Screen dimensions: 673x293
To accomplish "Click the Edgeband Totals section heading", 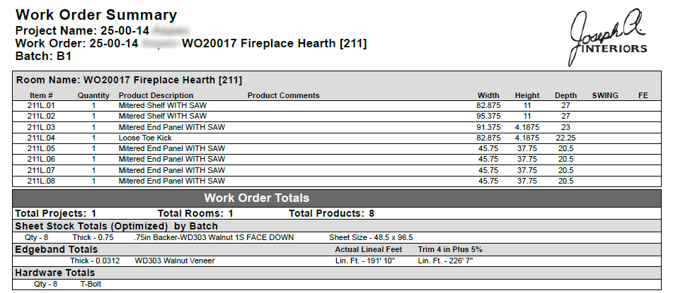I will (56, 249).
